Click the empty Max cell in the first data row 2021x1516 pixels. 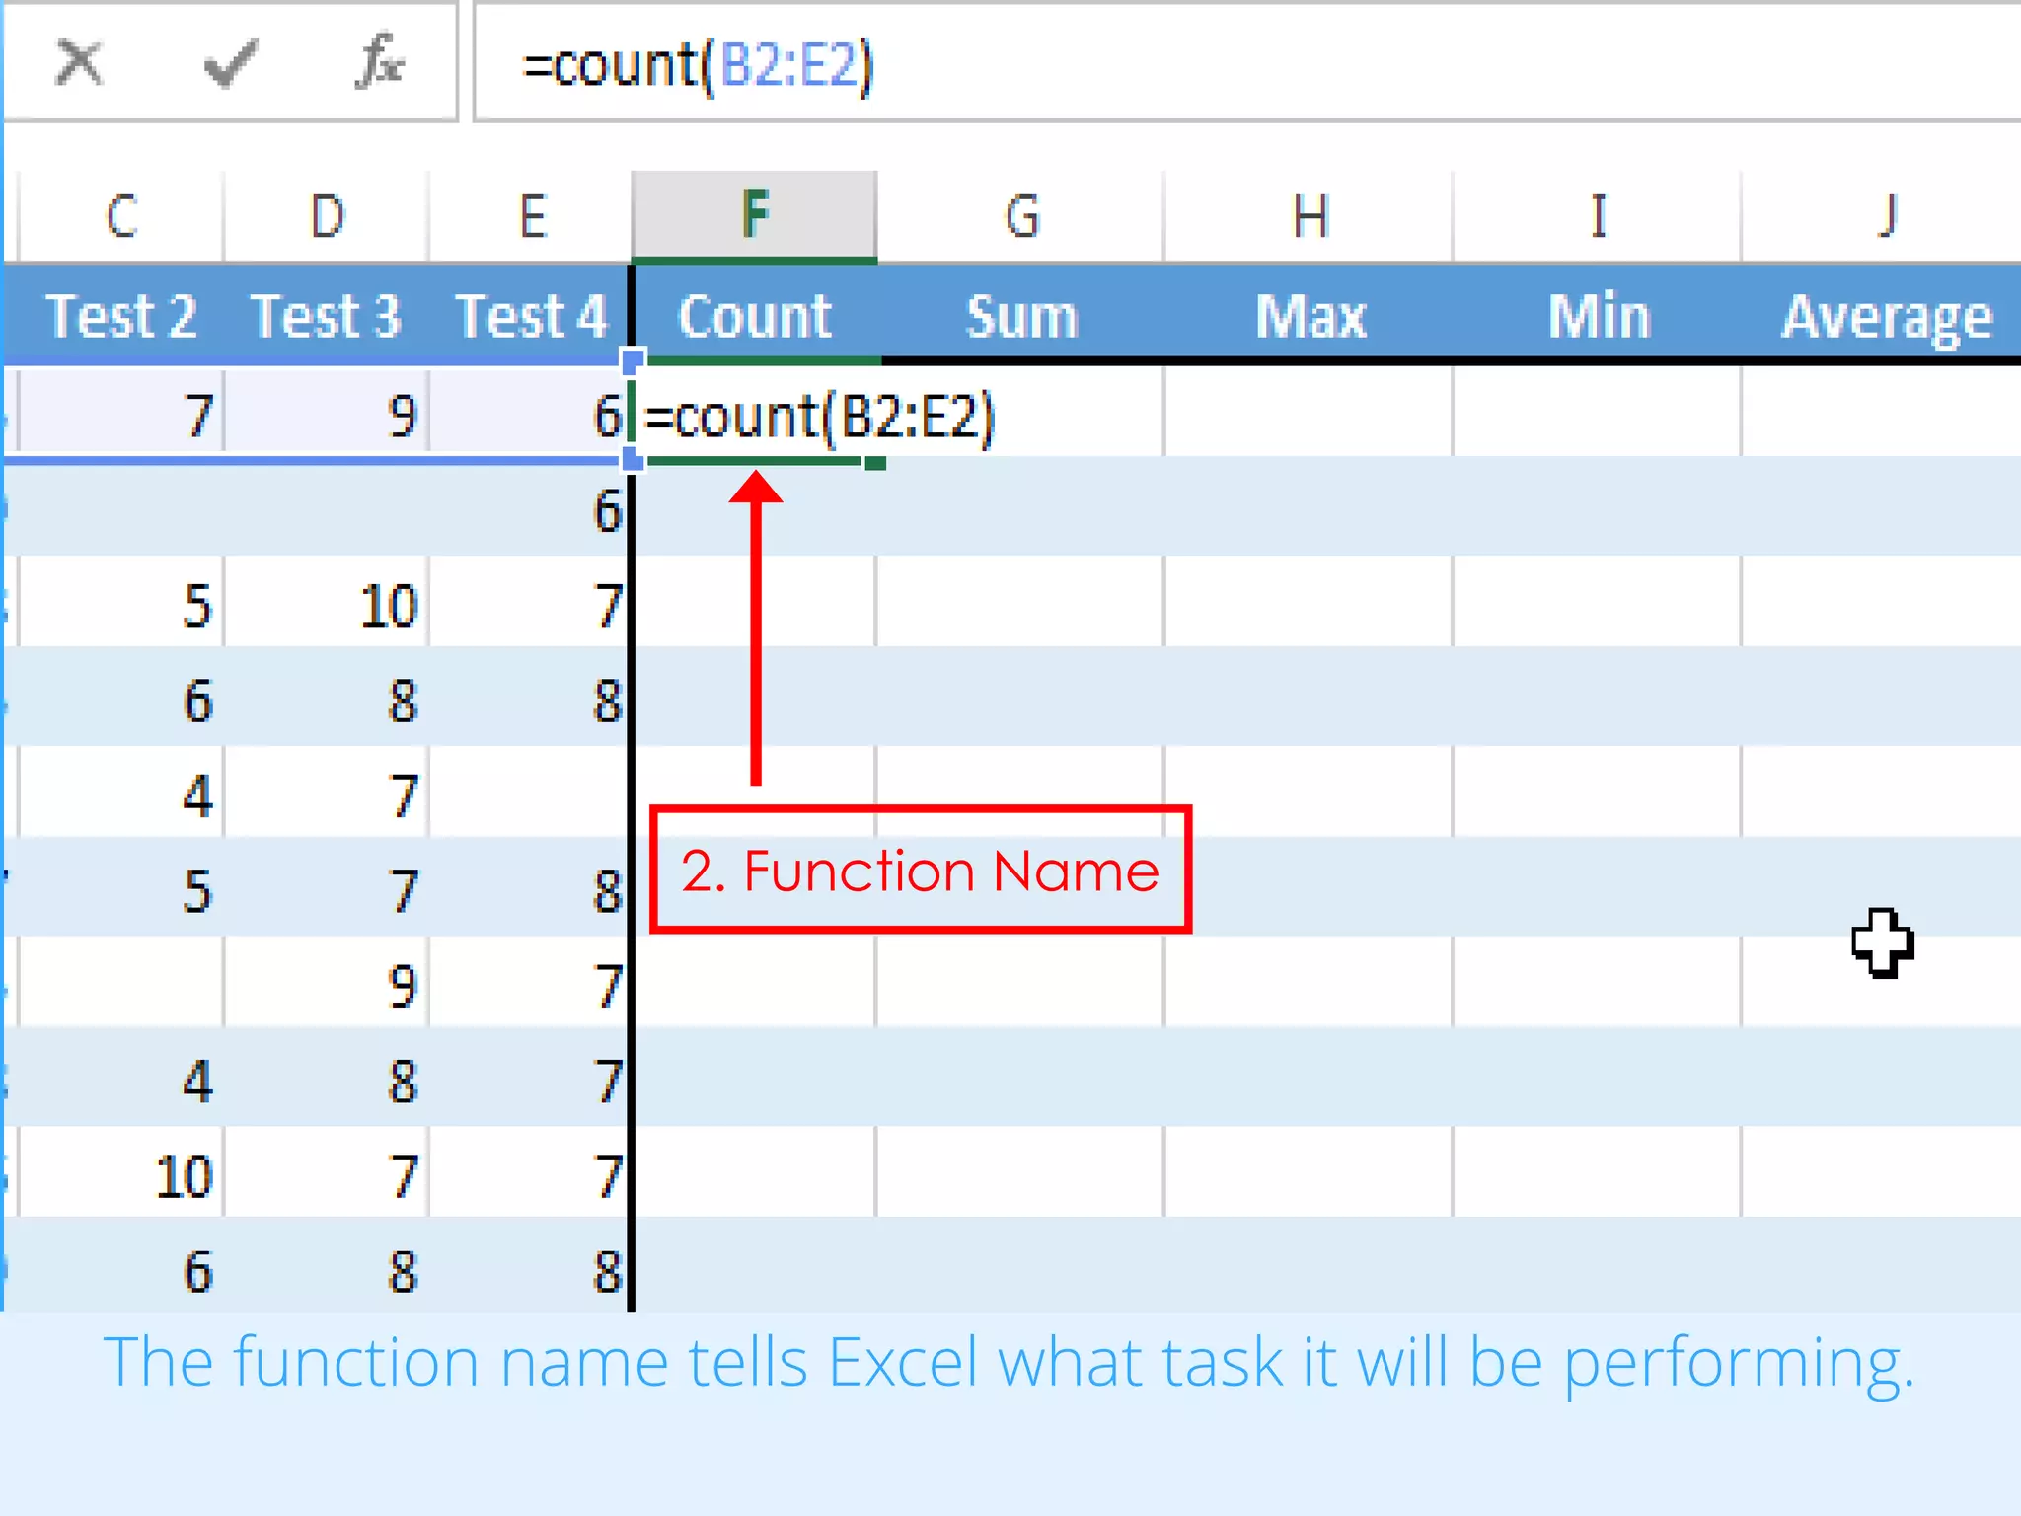(1310, 414)
